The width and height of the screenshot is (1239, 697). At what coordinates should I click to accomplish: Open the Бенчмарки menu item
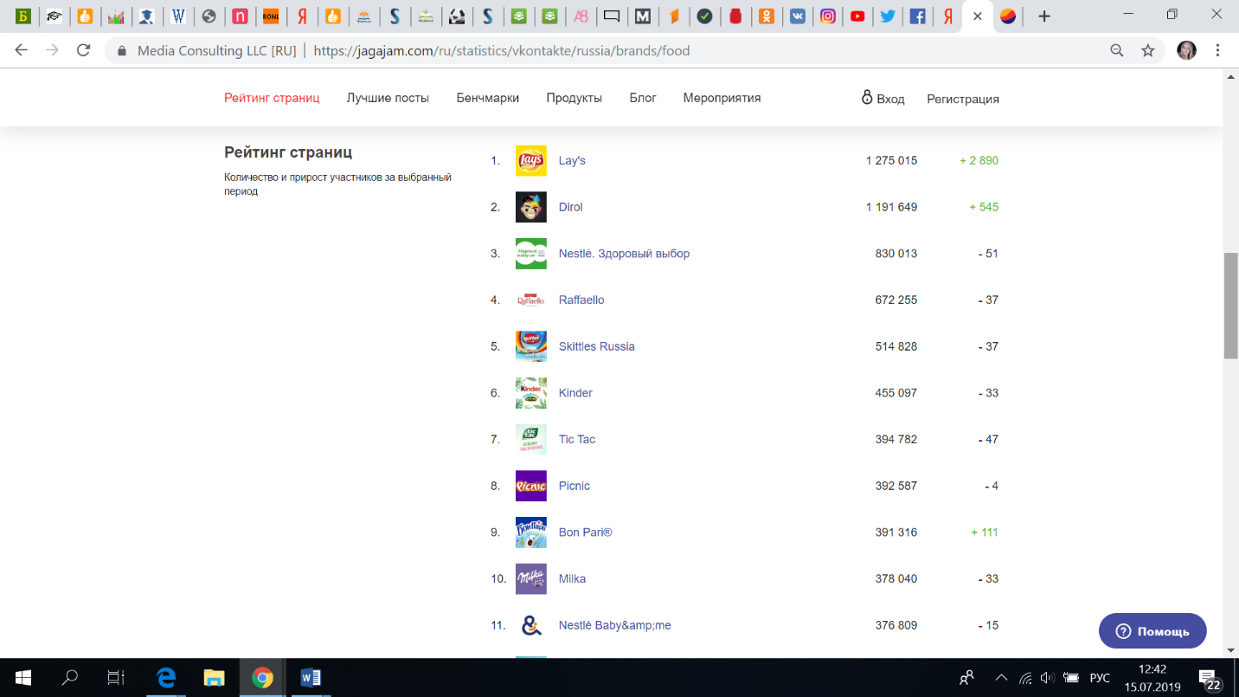point(488,98)
